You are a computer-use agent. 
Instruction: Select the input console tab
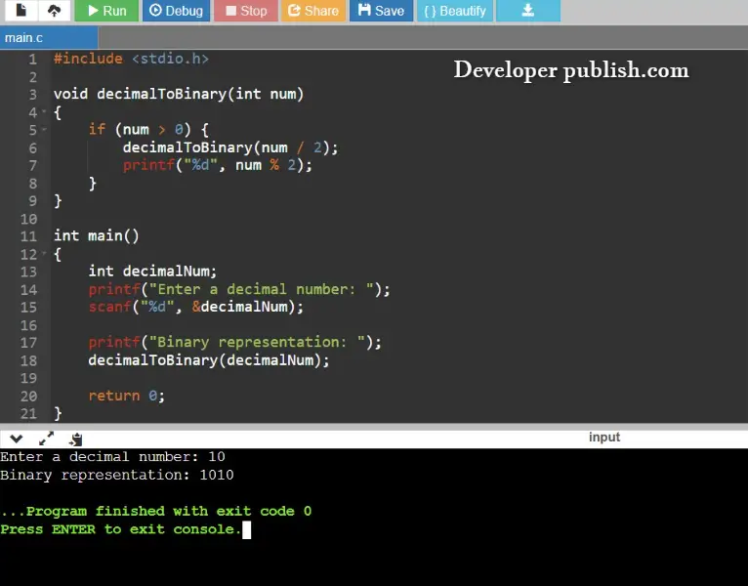[x=603, y=438]
